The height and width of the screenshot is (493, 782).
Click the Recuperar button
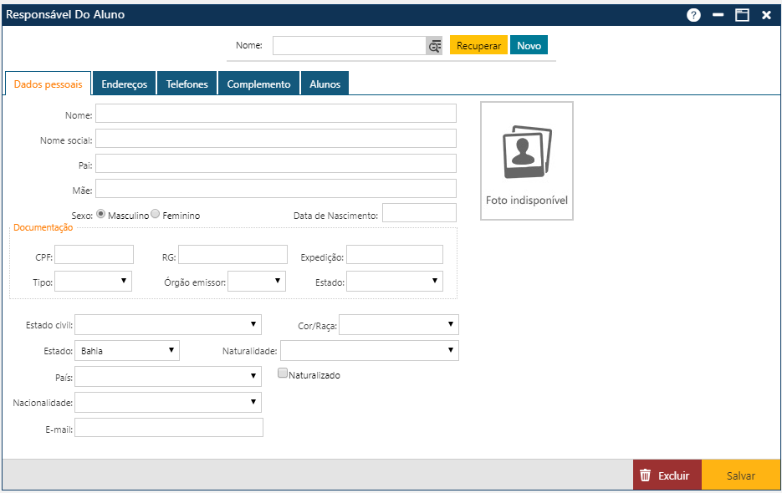478,46
